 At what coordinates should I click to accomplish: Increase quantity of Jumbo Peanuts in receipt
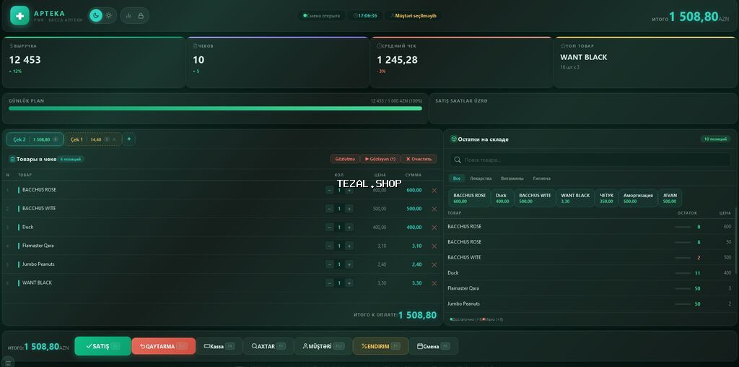coord(349,264)
